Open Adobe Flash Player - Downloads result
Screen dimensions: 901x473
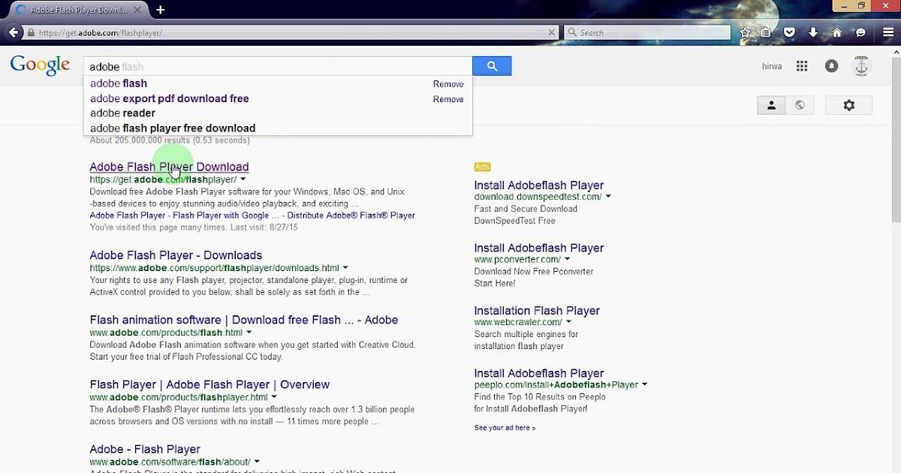click(176, 255)
